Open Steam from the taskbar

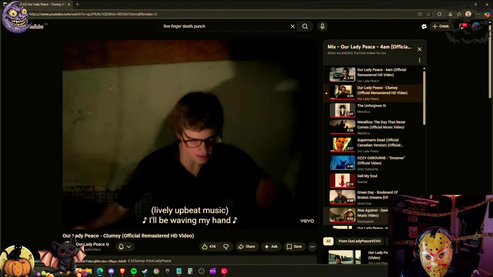[x=145, y=271]
